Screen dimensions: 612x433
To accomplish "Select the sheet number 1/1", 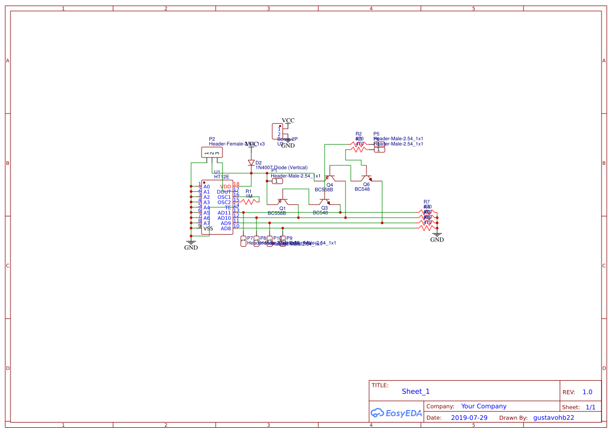I will coord(591,407).
